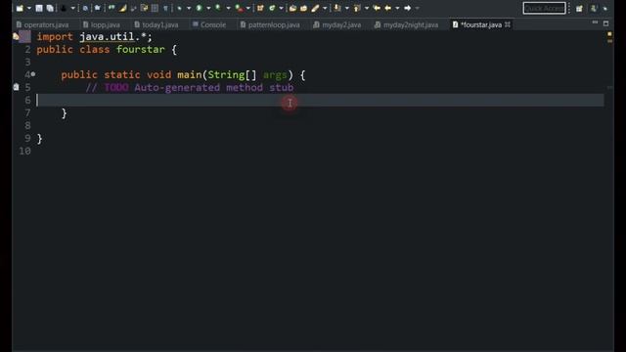Viewport: 626px width, 352px height.
Task: Click the 'TODO' comment keyword
Action: point(116,87)
